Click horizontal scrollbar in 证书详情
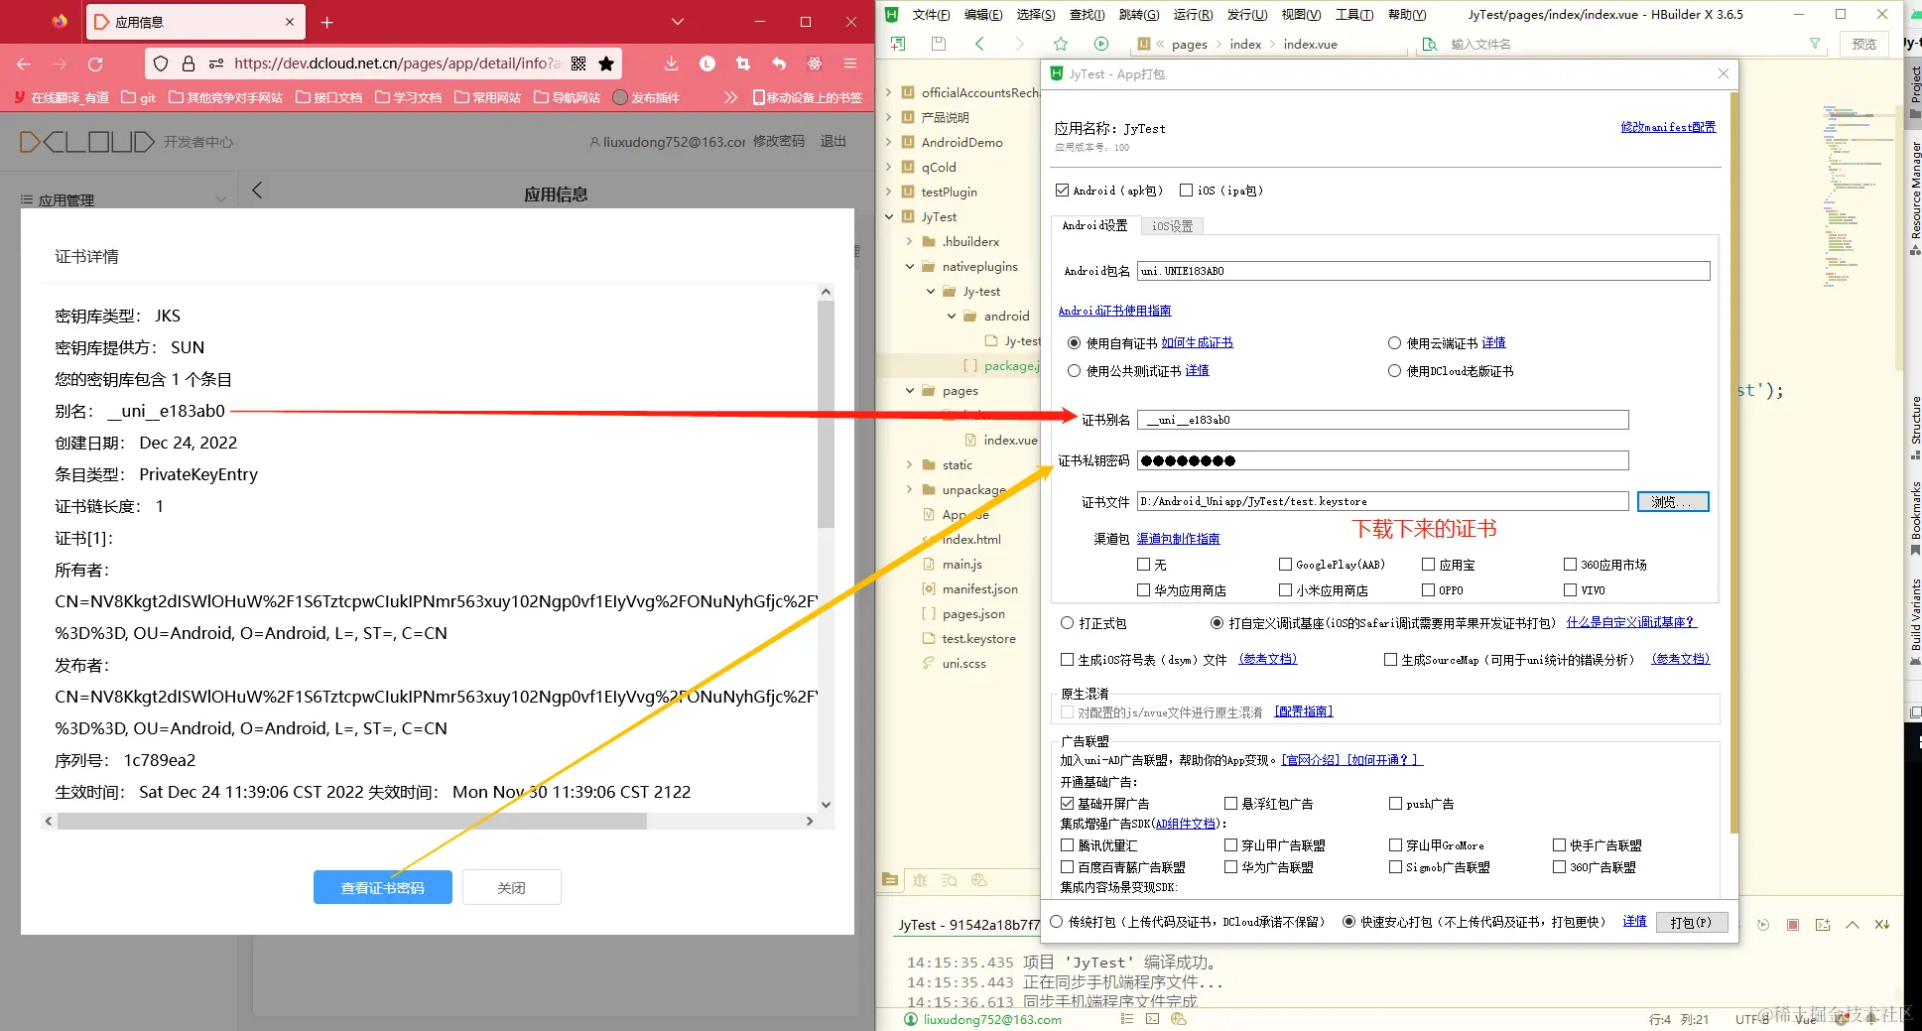The height and width of the screenshot is (1031, 1922). (x=352, y=822)
